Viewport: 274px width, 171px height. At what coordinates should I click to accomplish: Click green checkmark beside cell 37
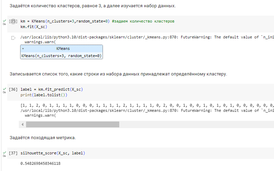click(4, 152)
